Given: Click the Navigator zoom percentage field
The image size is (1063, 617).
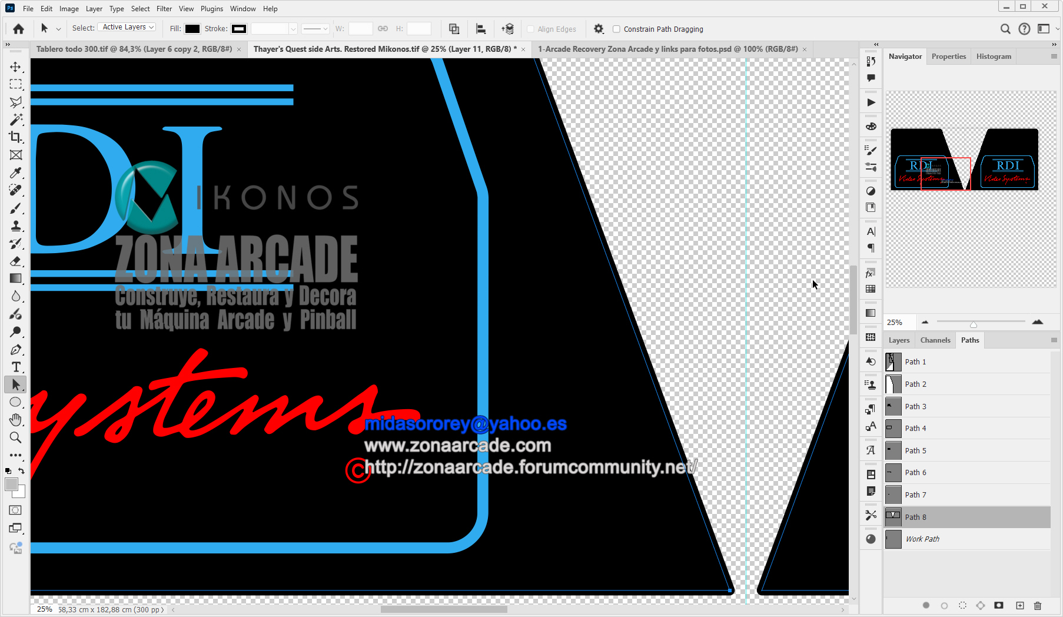Looking at the screenshot, I should point(899,322).
